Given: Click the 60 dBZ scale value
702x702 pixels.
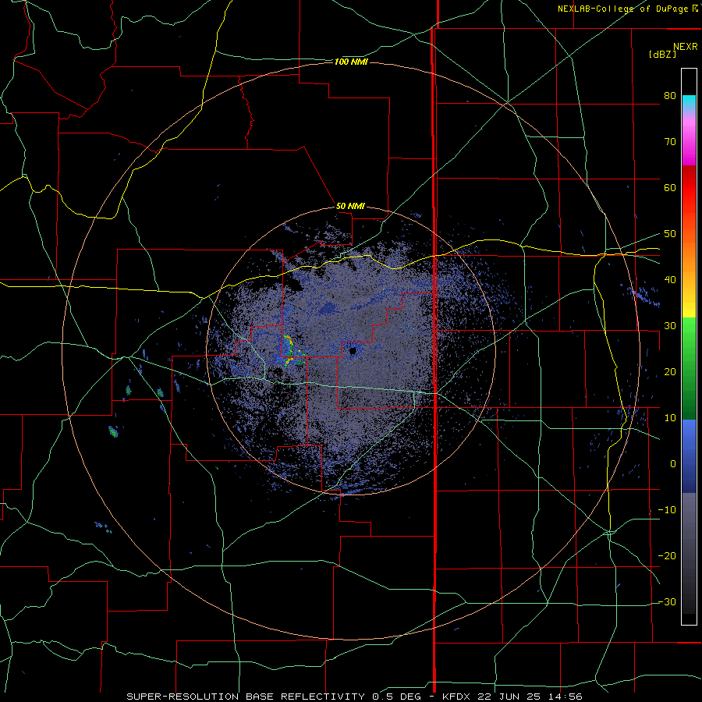Looking at the screenshot, I should (670, 187).
